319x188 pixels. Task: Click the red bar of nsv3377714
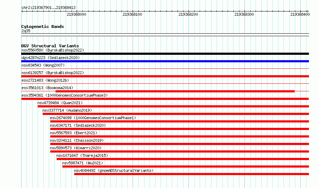176,114
